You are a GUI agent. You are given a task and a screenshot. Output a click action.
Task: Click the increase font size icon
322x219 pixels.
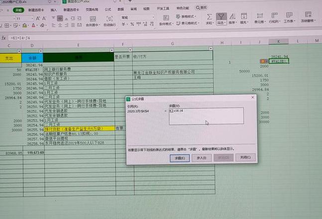[x=38, y=18]
